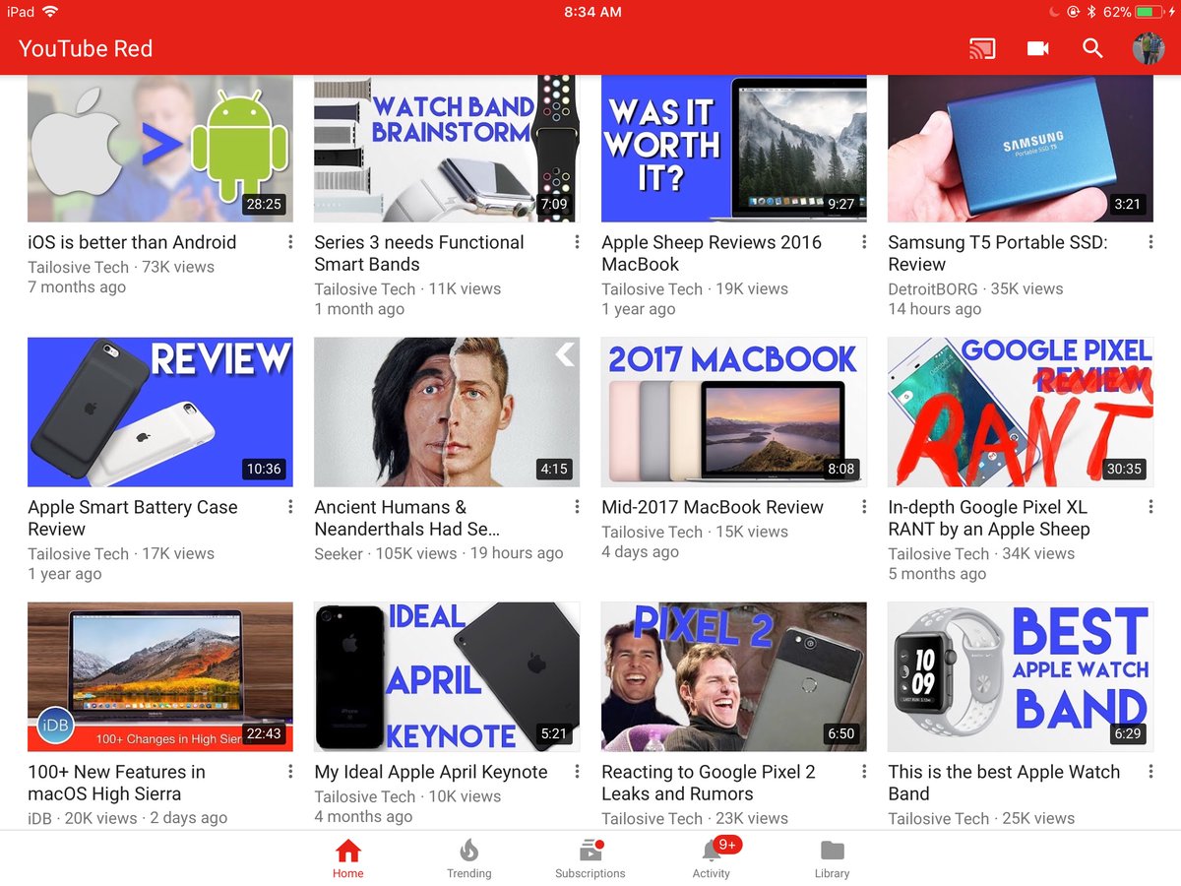
Task: Play the iOS is better than Android thumbnail
Action: point(160,149)
